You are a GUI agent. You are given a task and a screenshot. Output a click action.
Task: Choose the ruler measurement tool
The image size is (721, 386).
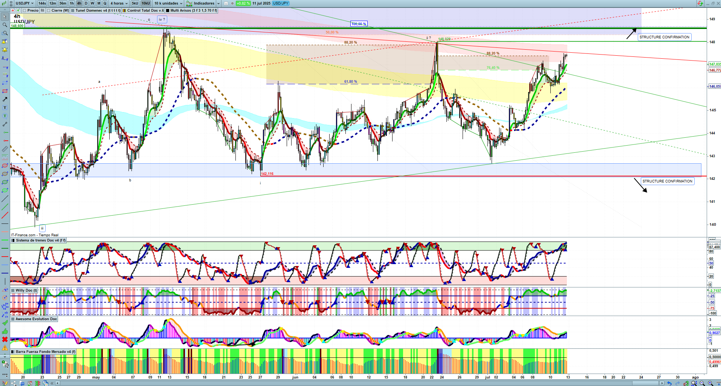coord(5,149)
